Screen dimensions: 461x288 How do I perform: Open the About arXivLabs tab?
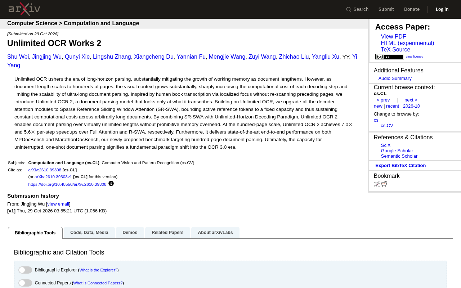(215, 233)
